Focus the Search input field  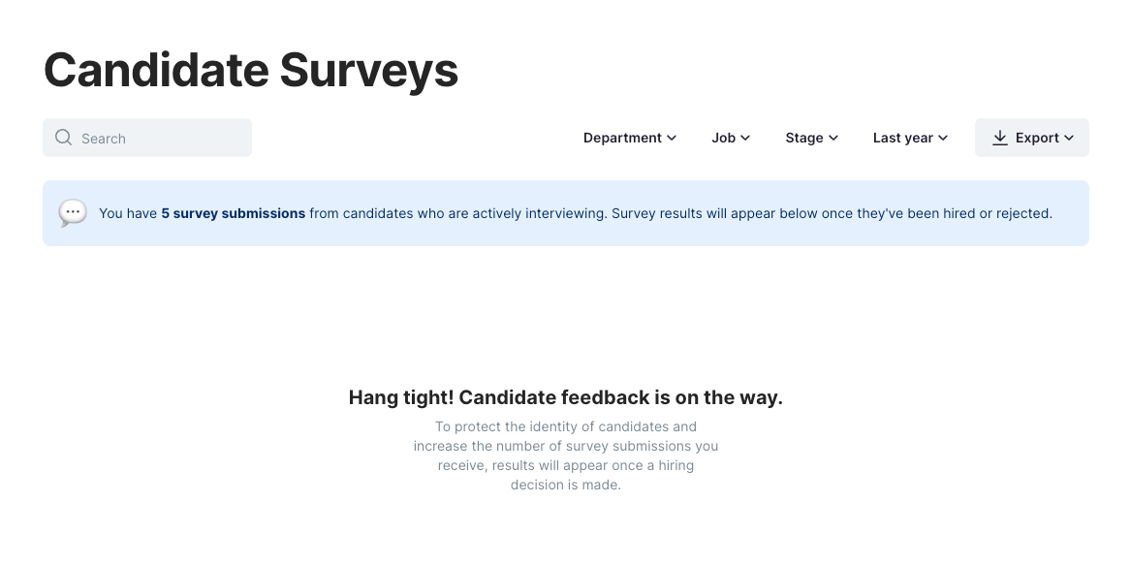coord(147,138)
